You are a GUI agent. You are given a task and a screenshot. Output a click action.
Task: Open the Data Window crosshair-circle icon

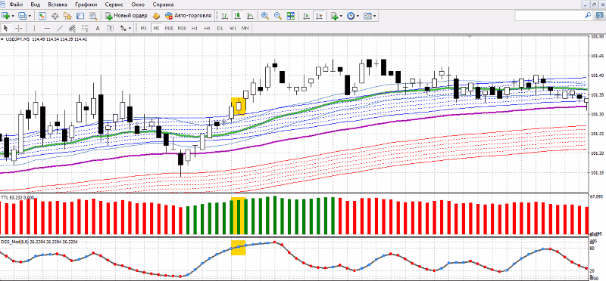pyautogui.click(x=55, y=16)
